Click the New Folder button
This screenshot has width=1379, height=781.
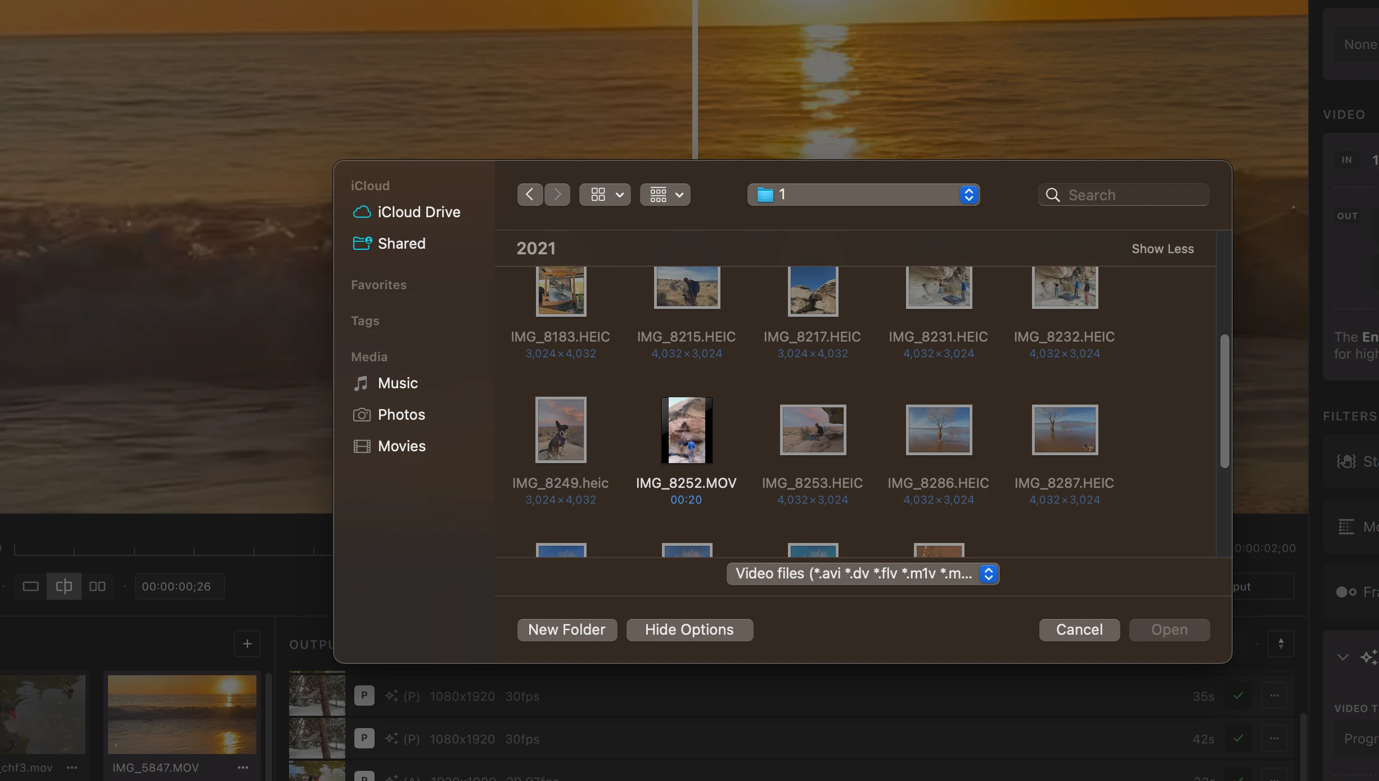[566, 630]
